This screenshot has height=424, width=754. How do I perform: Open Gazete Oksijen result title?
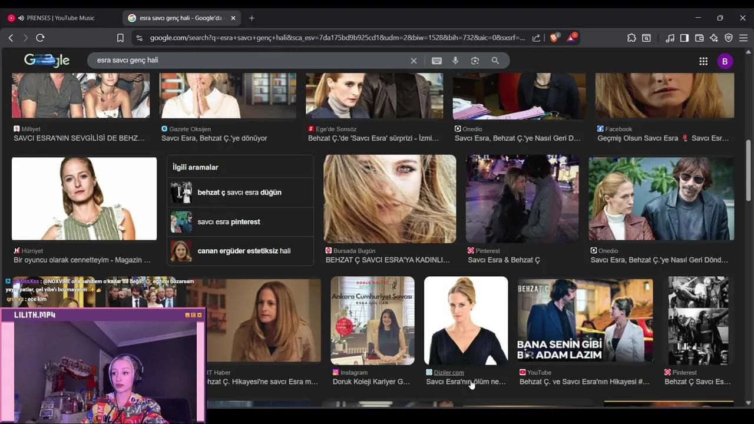point(214,138)
